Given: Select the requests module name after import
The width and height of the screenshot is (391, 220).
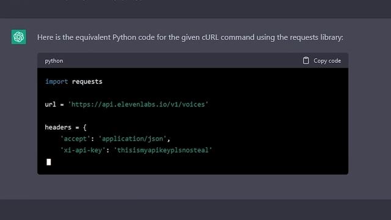Looking at the screenshot, I should (87, 82).
